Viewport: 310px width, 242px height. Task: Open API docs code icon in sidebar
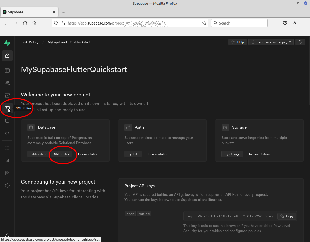coord(7,133)
